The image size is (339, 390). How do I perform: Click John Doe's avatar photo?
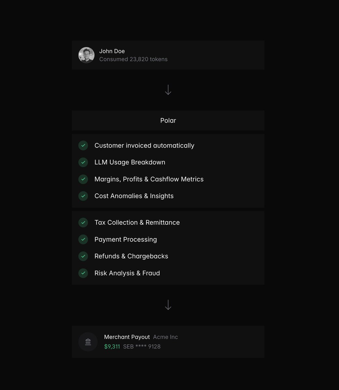86,55
